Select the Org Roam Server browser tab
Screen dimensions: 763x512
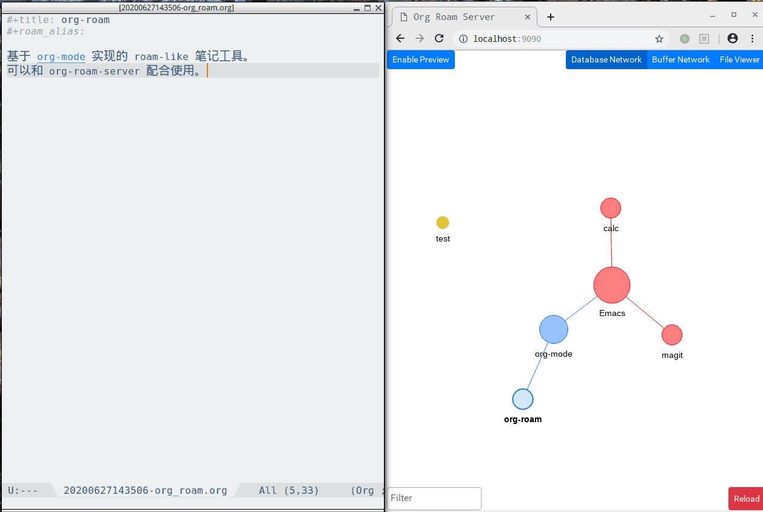(x=465, y=17)
